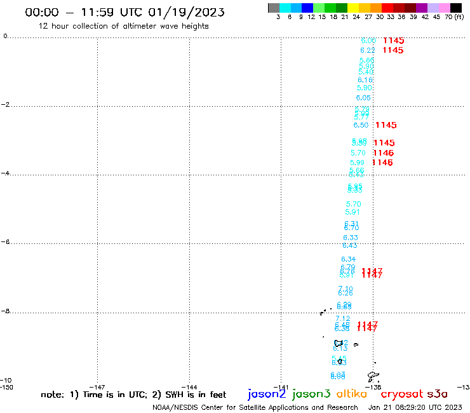Click the -6 latitude axis label
Viewport: 470px width, 413px height.
pos(5,241)
